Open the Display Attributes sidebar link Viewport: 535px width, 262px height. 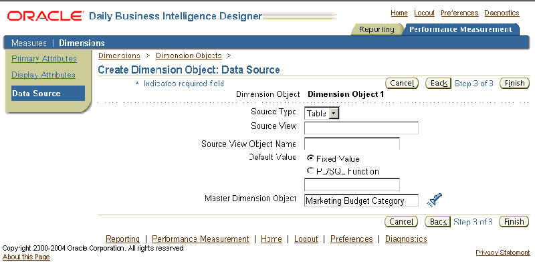[43, 75]
